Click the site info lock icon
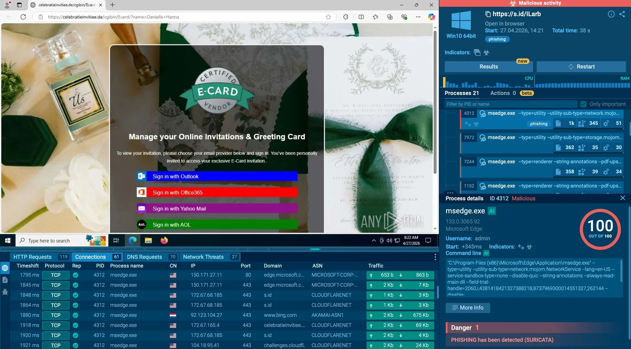This screenshot has width=631, height=349. click(41, 17)
